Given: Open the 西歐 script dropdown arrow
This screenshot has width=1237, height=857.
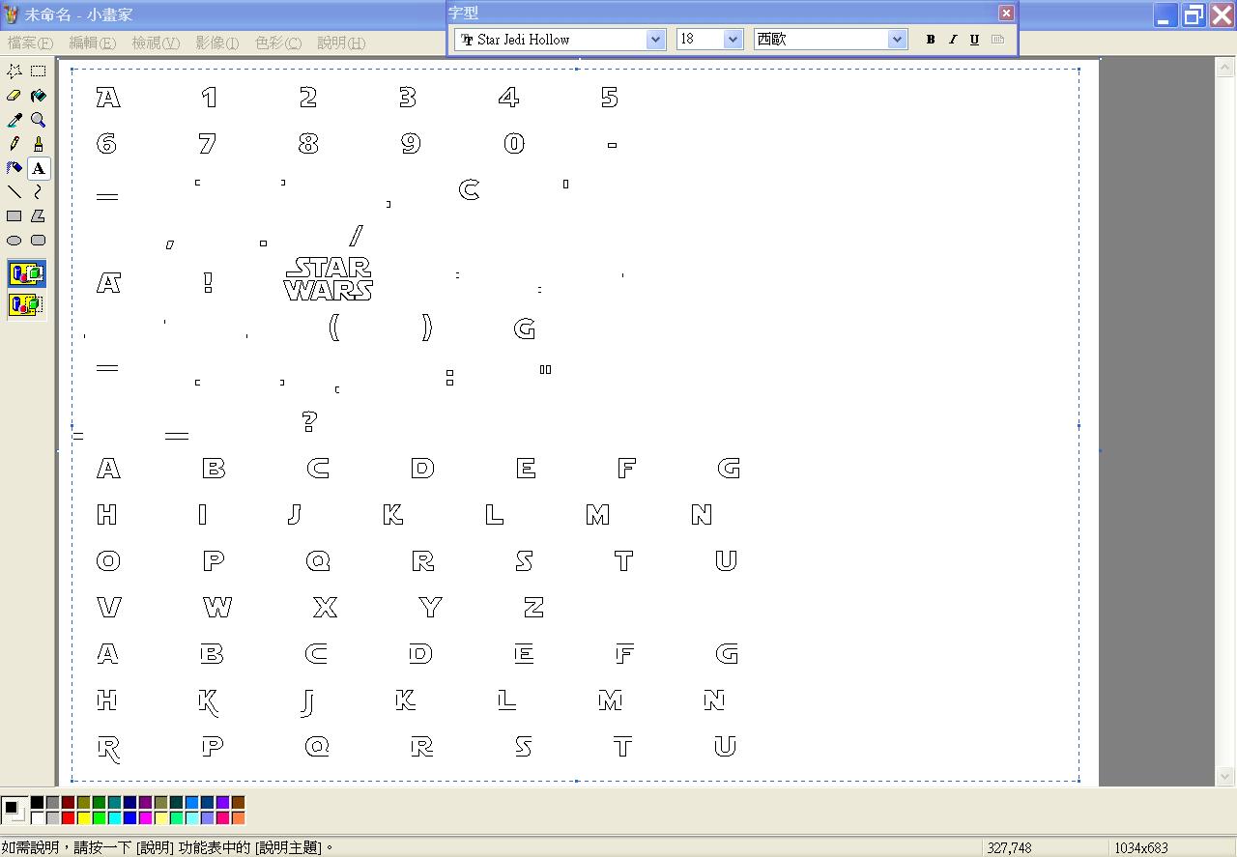Looking at the screenshot, I should (x=898, y=40).
